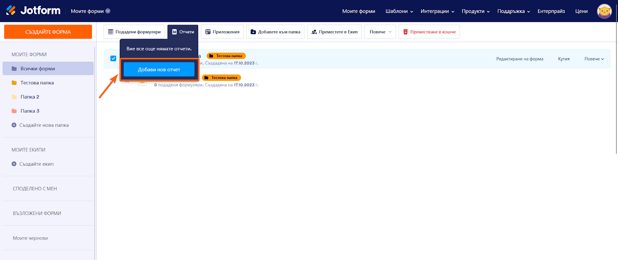Click plus icon beside Създайте нова папка
This screenshot has height=260, width=618.
click(x=14, y=125)
